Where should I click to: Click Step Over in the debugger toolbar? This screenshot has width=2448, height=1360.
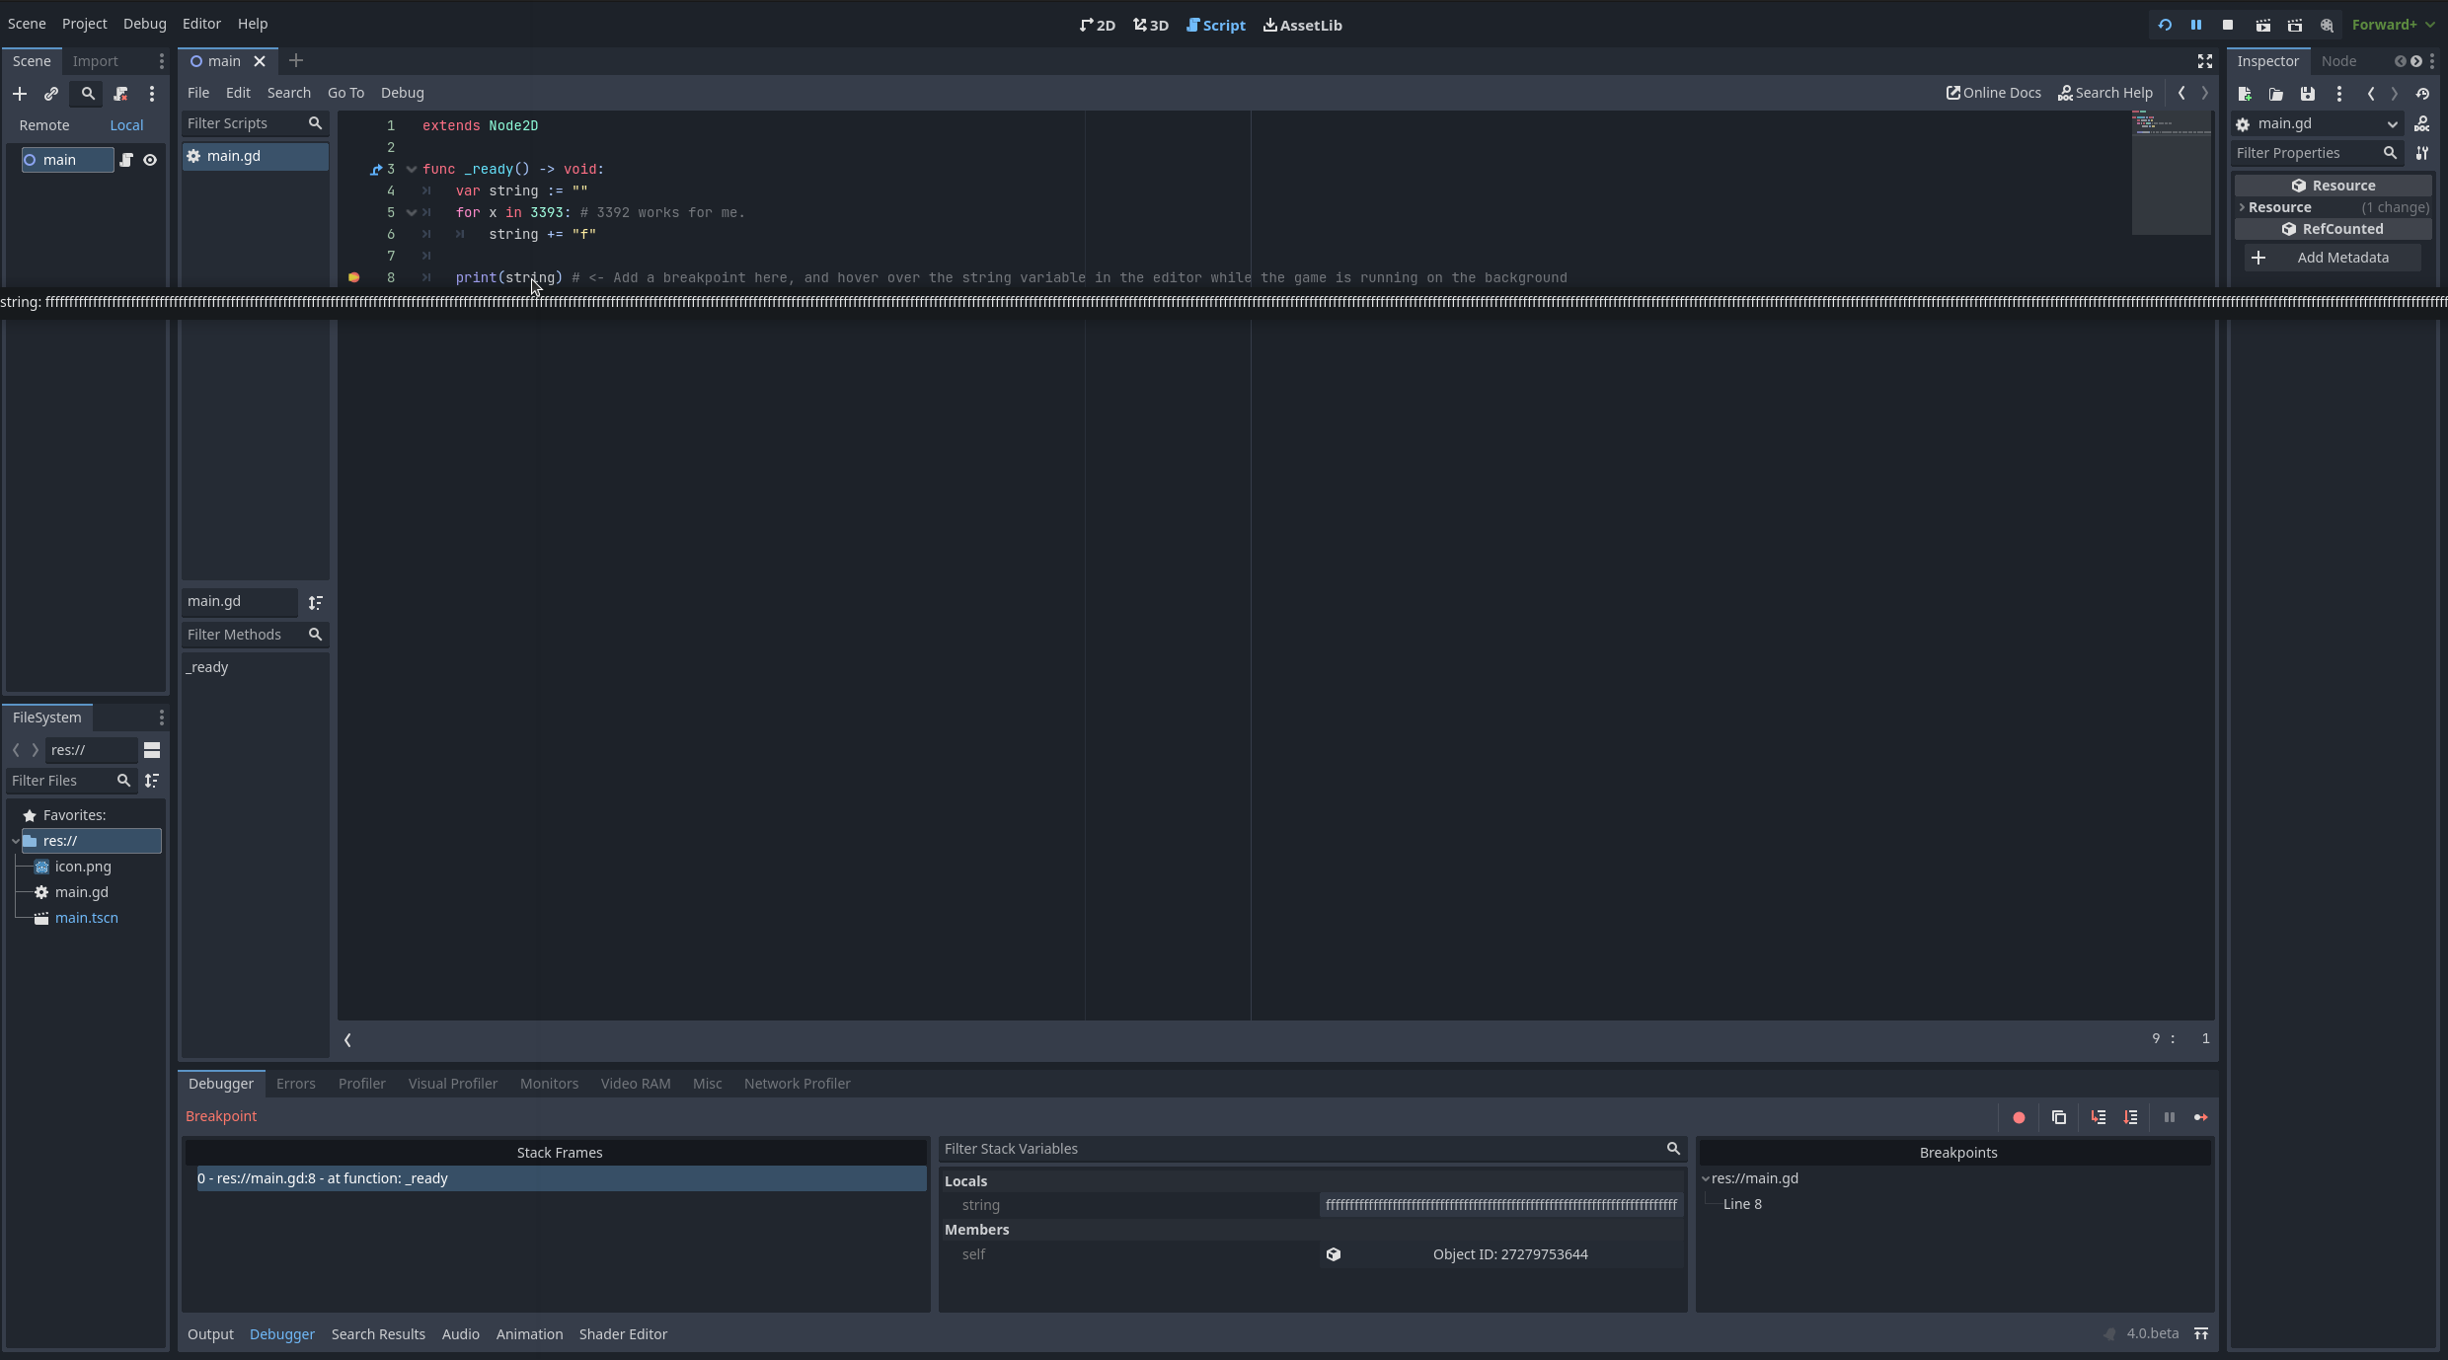[x=2131, y=1117]
